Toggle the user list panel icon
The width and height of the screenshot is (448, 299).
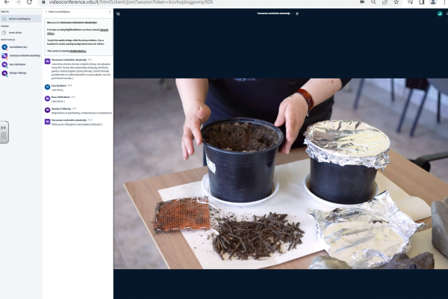118,13
